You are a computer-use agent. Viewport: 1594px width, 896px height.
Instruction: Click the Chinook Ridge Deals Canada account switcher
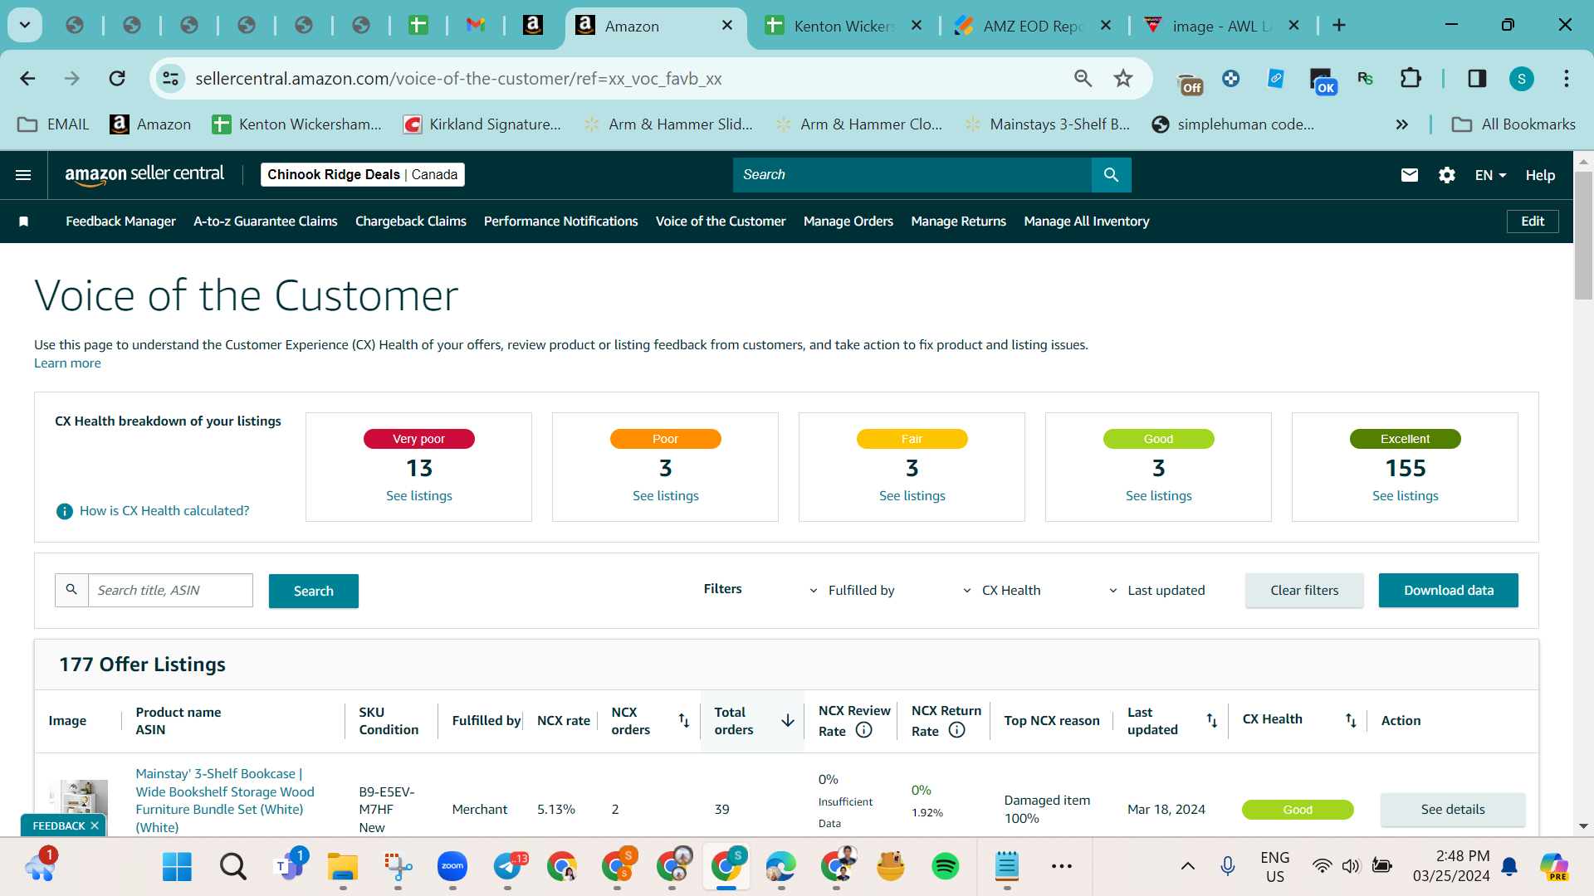362,175
